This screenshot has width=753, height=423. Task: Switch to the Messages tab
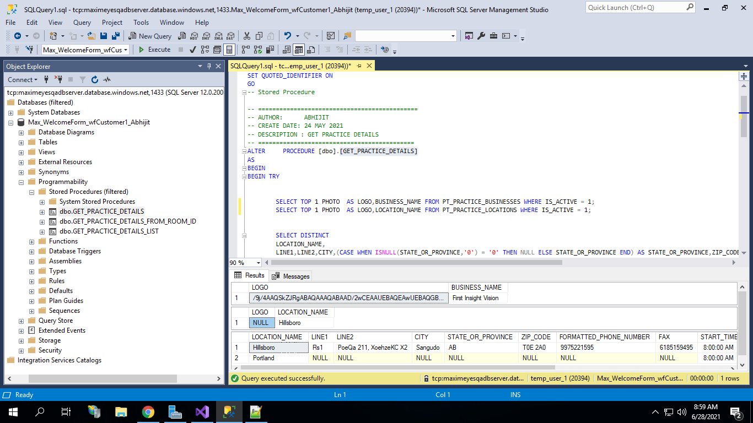[x=291, y=276]
